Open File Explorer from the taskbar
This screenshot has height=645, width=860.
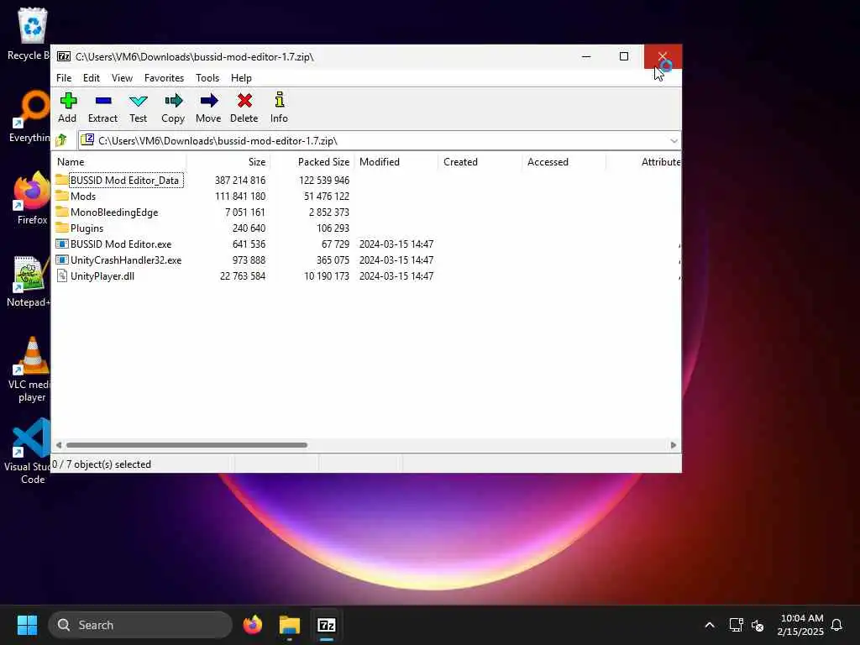290,625
